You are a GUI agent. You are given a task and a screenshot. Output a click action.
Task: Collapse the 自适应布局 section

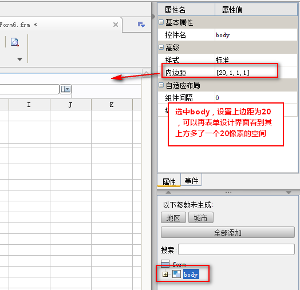pyautogui.click(x=161, y=85)
